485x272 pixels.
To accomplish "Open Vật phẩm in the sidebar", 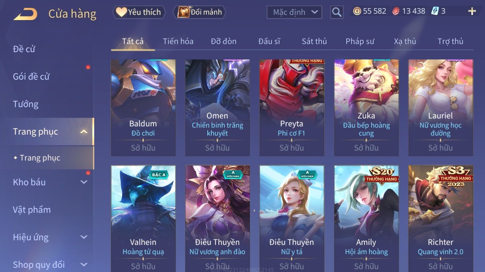I will point(32,210).
